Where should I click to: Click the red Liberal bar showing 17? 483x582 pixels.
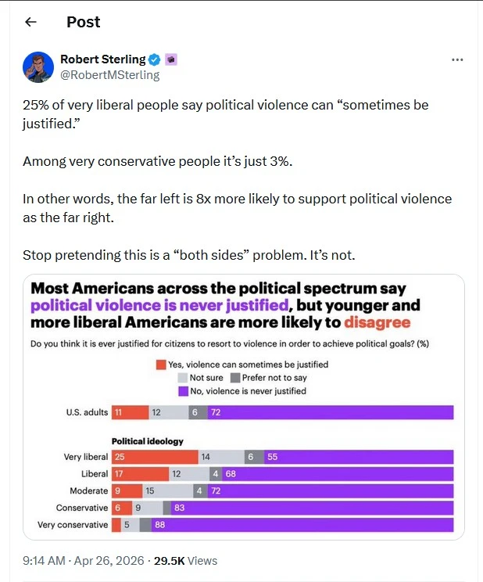coord(141,474)
